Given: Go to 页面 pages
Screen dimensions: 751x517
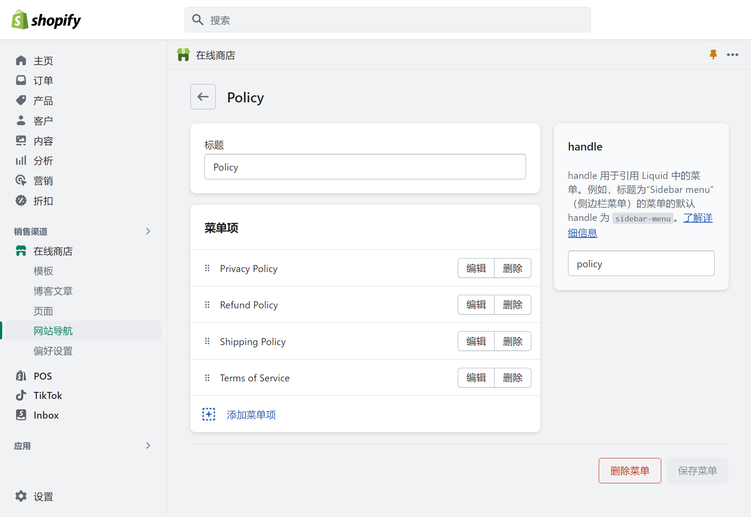Looking at the screenshot, I should pyautogui.click(x=43, y=311).
